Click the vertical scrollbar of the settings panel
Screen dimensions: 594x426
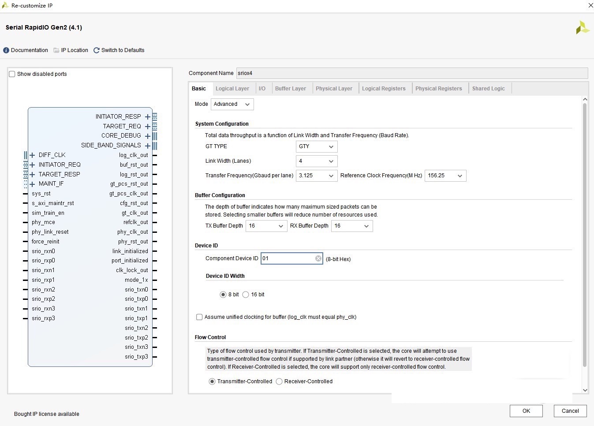(x=585, y=235)
